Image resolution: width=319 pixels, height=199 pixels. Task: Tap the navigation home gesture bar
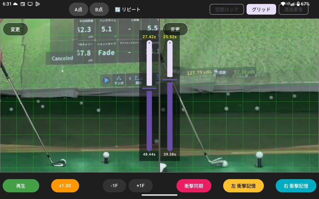click(x=159, y=195)
